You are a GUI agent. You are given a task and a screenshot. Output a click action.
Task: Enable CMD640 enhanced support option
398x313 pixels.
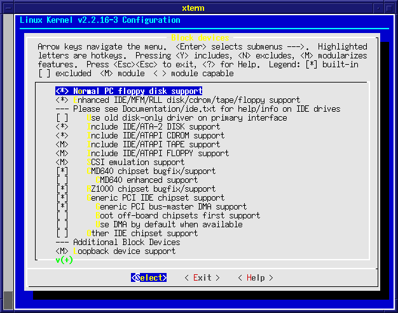(62, 180)
